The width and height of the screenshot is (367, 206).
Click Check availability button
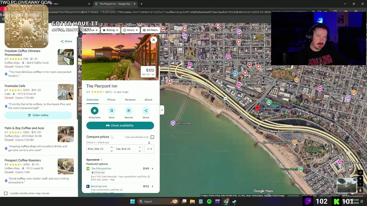click(x=120, y=125)
